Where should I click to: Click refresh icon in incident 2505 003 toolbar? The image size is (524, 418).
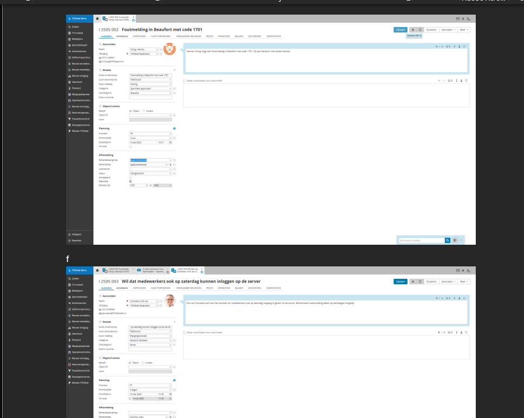pos(420,282)
